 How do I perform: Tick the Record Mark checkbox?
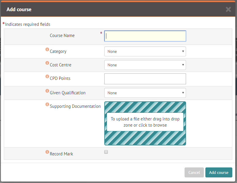pos(106,152)
